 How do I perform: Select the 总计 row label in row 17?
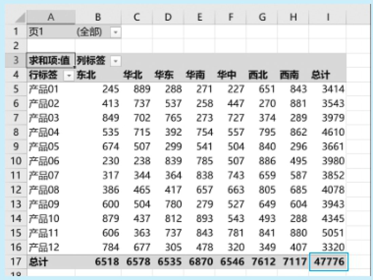[x=38, y=262]
